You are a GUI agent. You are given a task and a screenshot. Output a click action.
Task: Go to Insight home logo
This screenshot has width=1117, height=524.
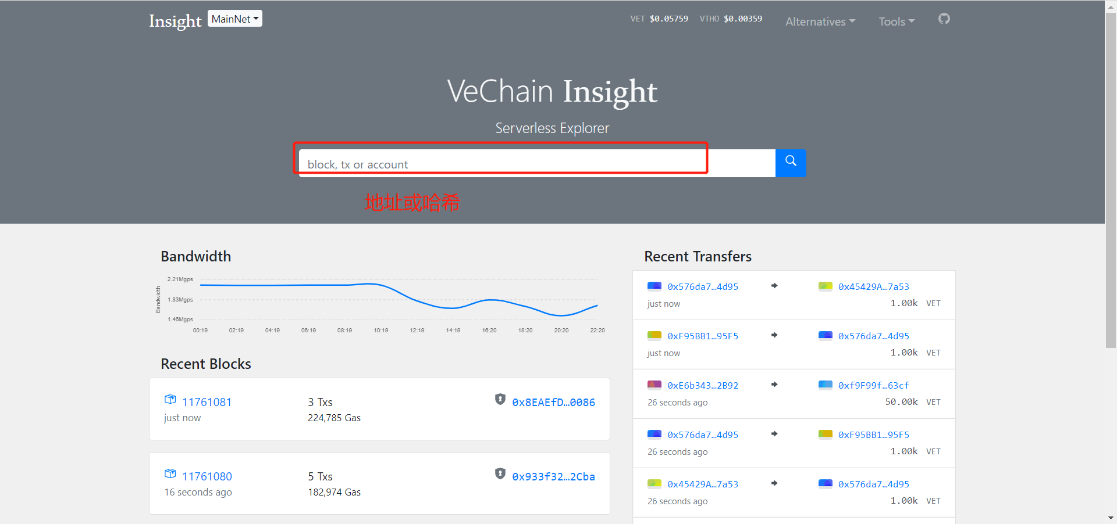point(175,21)
